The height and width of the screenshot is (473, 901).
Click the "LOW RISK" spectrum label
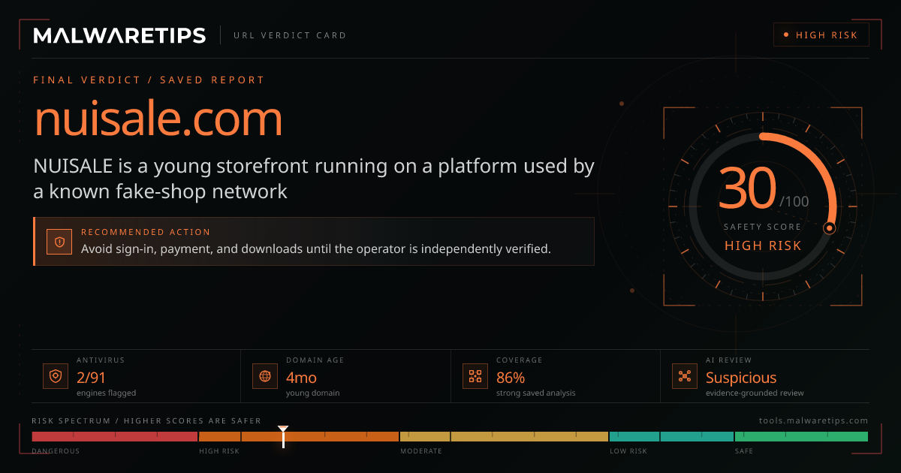click(x=628, y=451)
